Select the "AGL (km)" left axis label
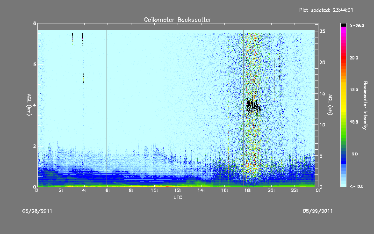 29,105
